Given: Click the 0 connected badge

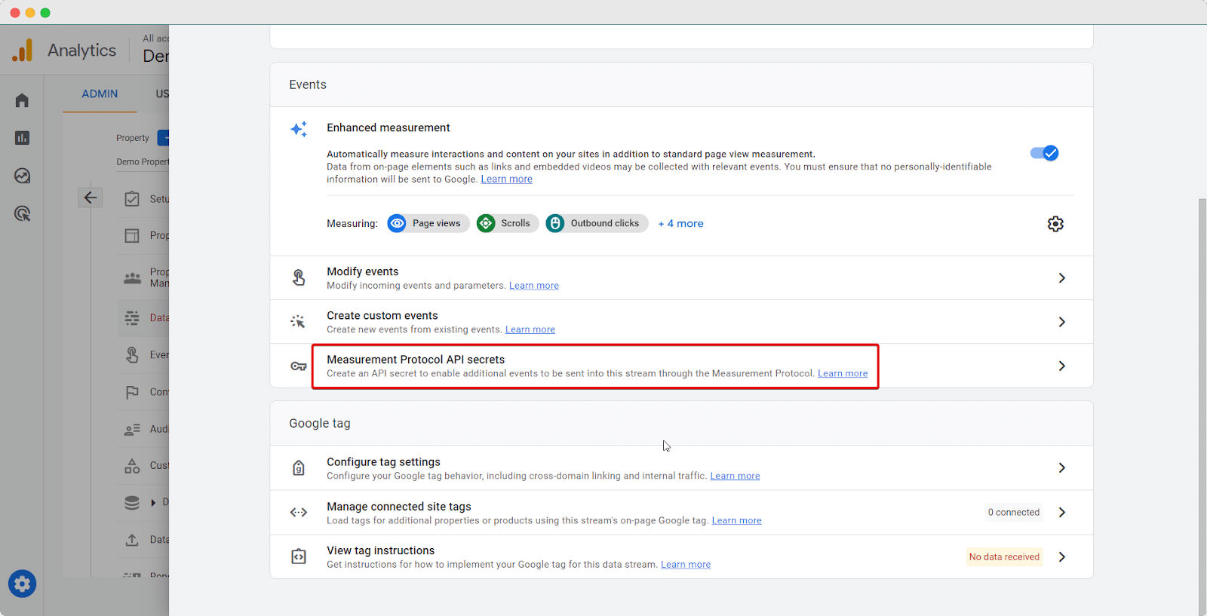Looking at the screenshot, I should click(x=1014, y=513).
